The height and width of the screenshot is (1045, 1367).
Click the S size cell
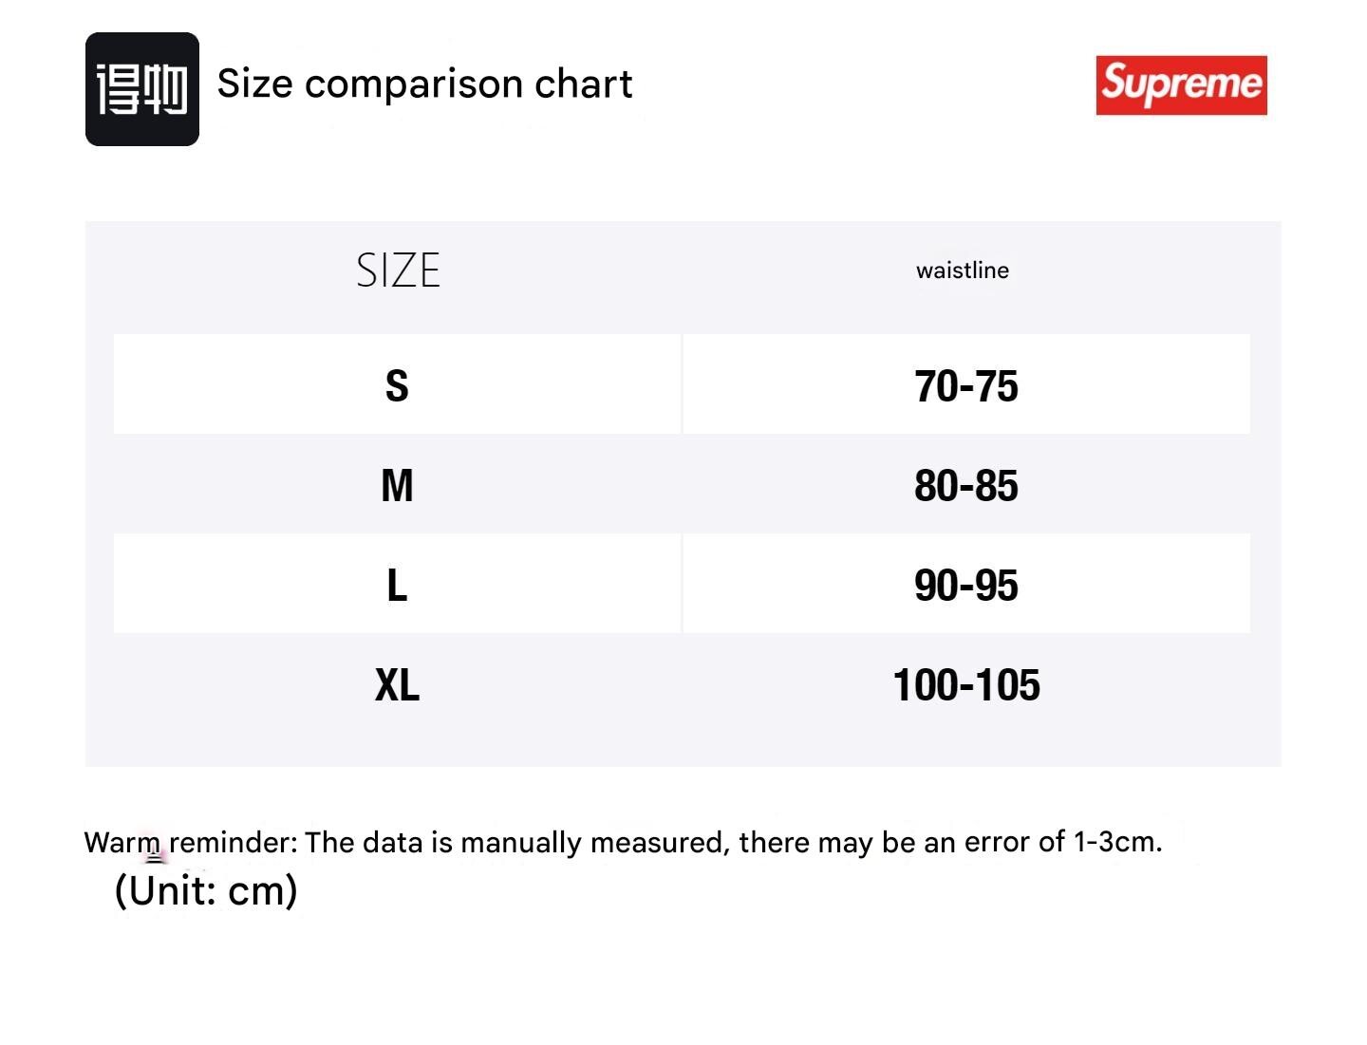coord(397,386)
